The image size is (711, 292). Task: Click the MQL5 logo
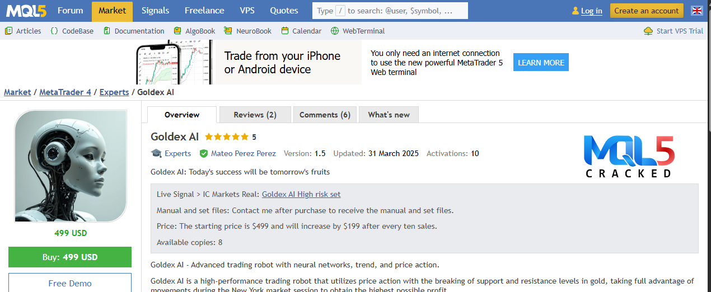(26, 11)
